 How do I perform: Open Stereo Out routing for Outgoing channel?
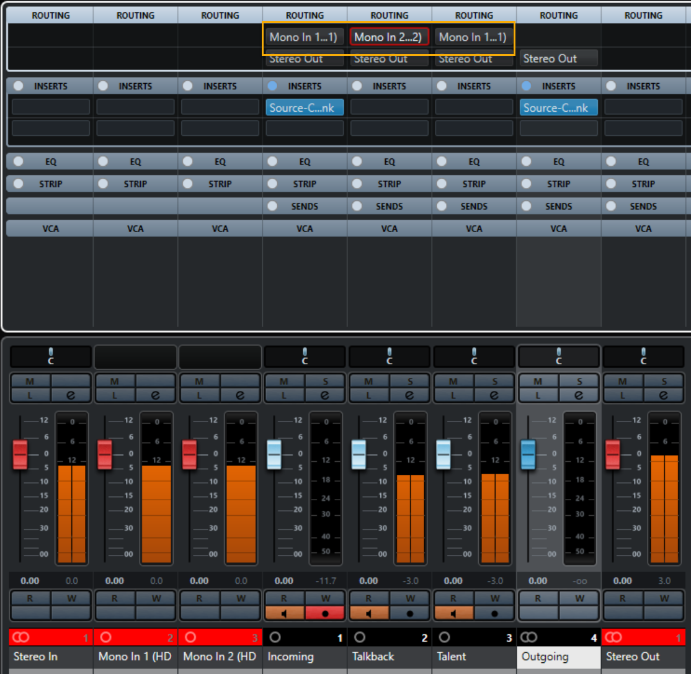558,58
